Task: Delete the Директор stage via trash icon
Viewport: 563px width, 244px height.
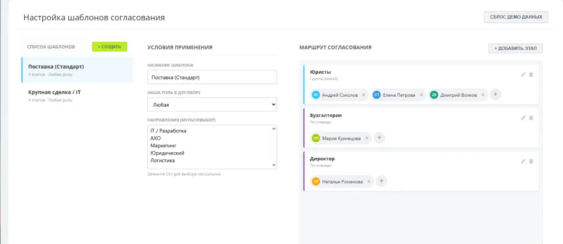Action: (x=531, y=161)
